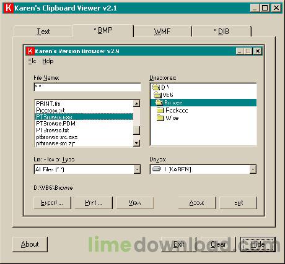Click the red K icon in Clipboard Viewer title bar
285x264 pixels.
9,8
